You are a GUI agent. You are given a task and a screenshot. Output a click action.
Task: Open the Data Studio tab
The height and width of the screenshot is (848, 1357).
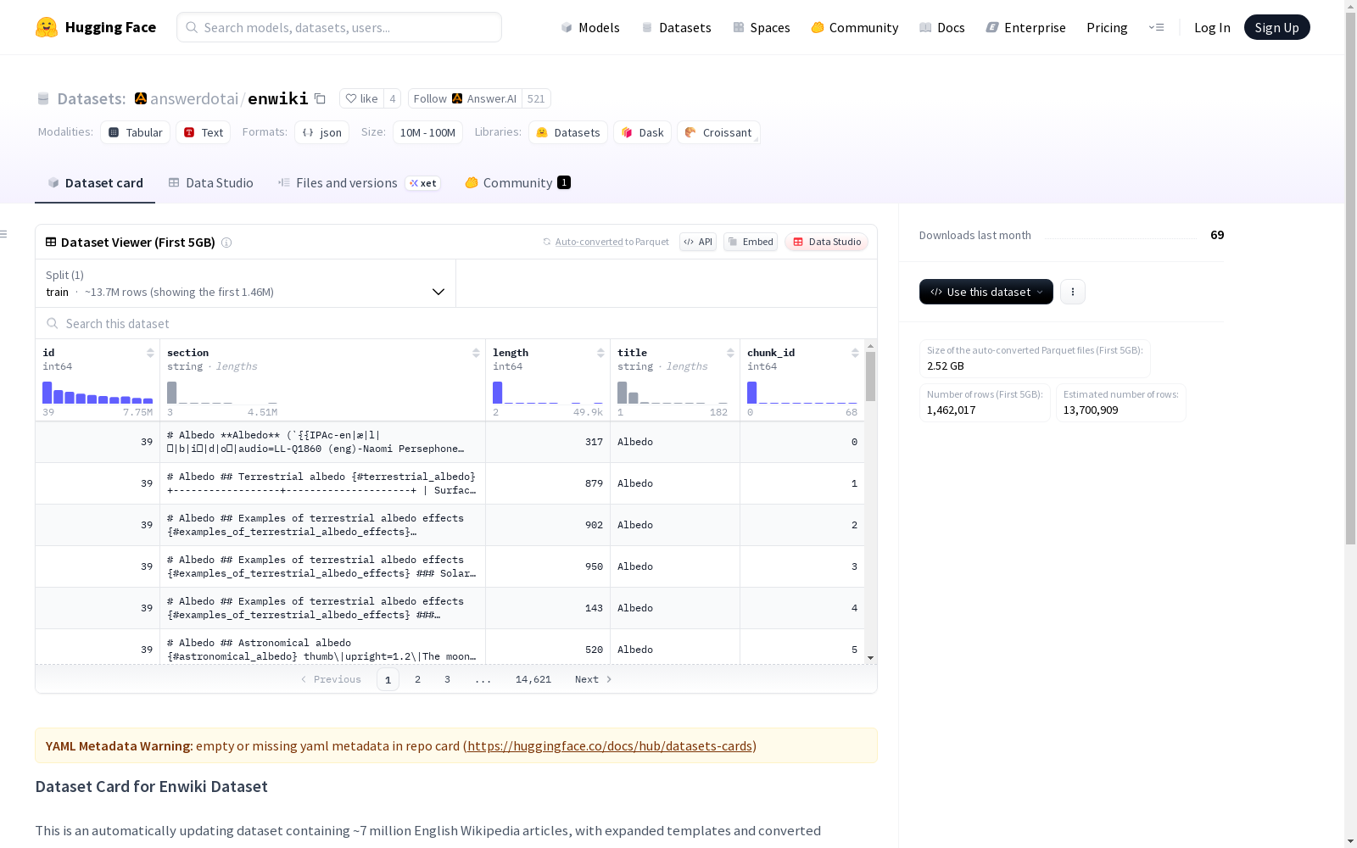click(x=211, y=183)
